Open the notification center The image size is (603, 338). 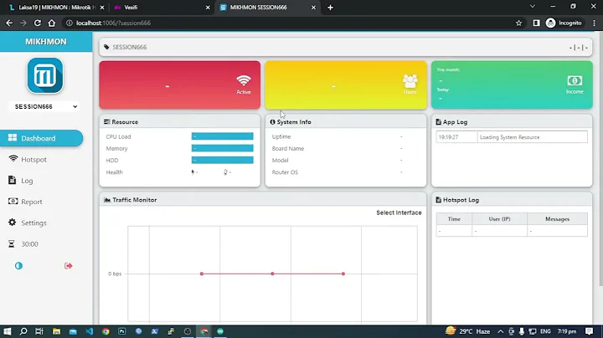point(589,331)
